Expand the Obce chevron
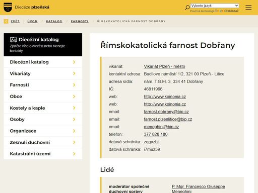 point(74,96)
